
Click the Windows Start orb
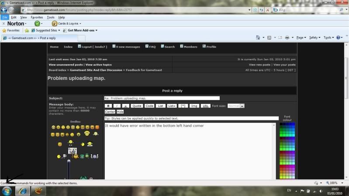tap(7, 191)
